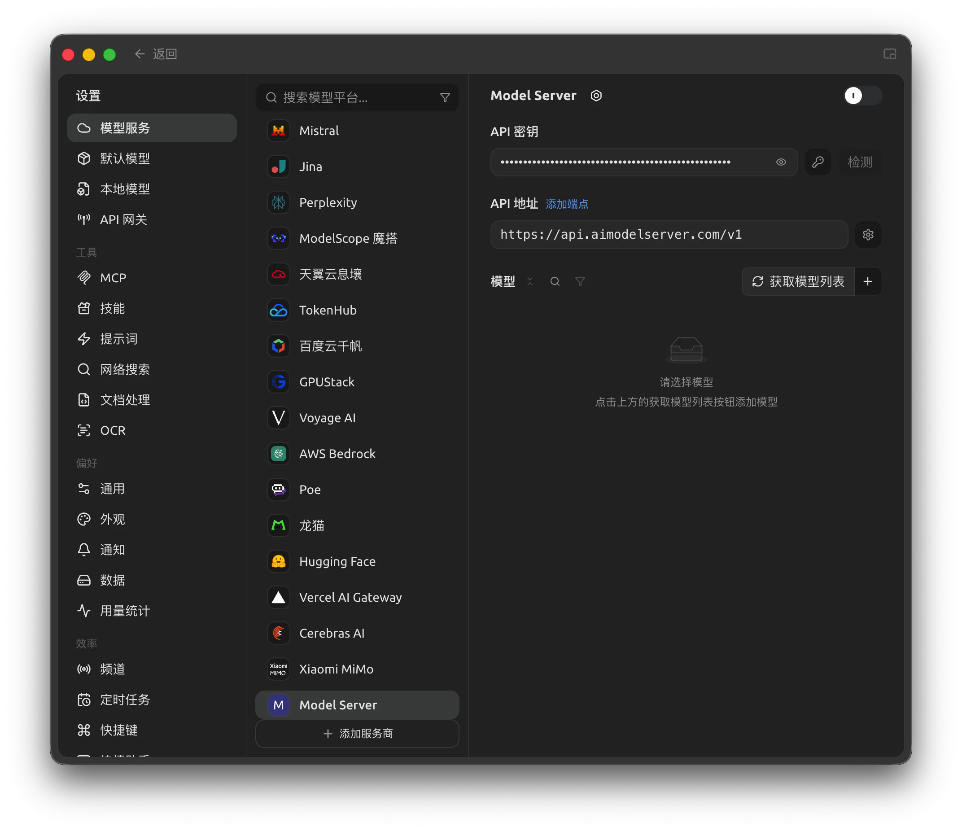
Task: Open OCR settings page
Action: [x=152, y=430]
